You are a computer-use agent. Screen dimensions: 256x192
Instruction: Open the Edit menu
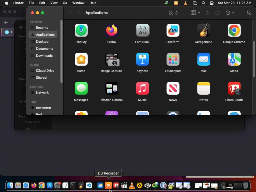click(x=42, y=3)
